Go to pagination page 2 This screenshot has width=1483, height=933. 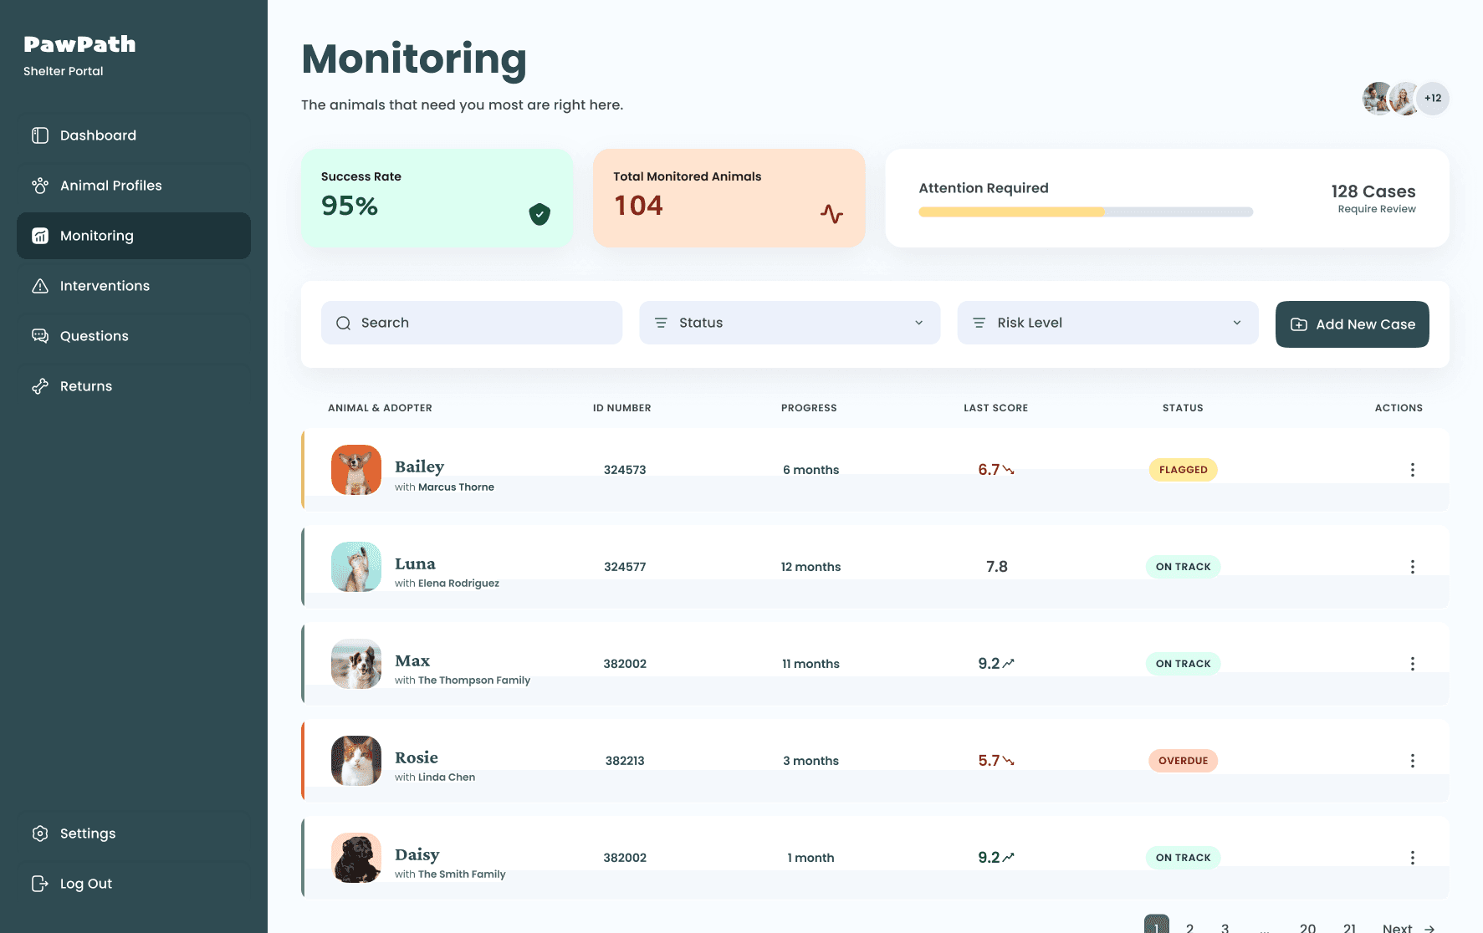tap(1189, 926)
